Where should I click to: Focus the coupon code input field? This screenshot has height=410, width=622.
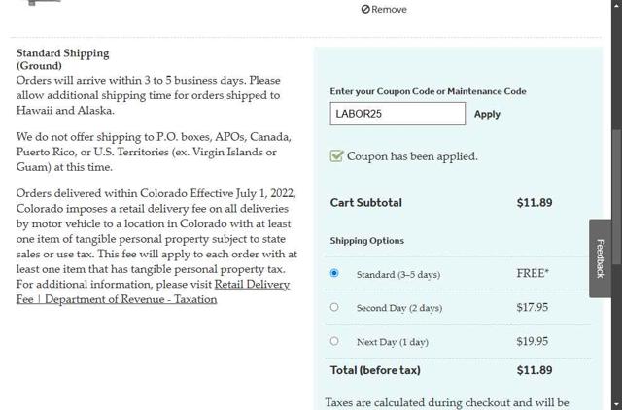397,114
